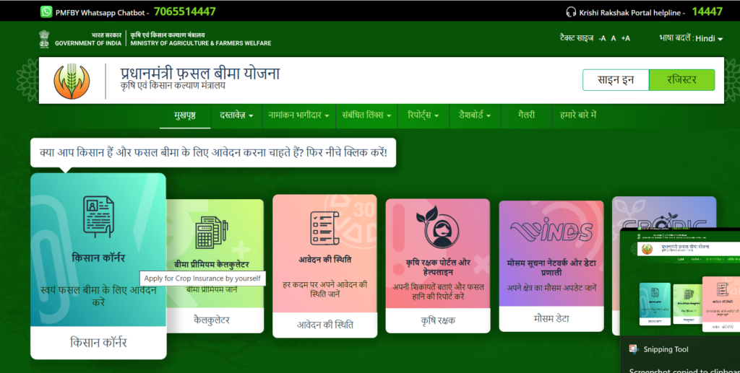The image size is (740, 373).
Task: Click the किसान कॉर्नर card footer button
Action: pos(98,343)
